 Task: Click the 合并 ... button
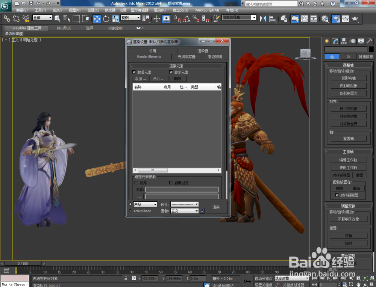click(159, 79)
